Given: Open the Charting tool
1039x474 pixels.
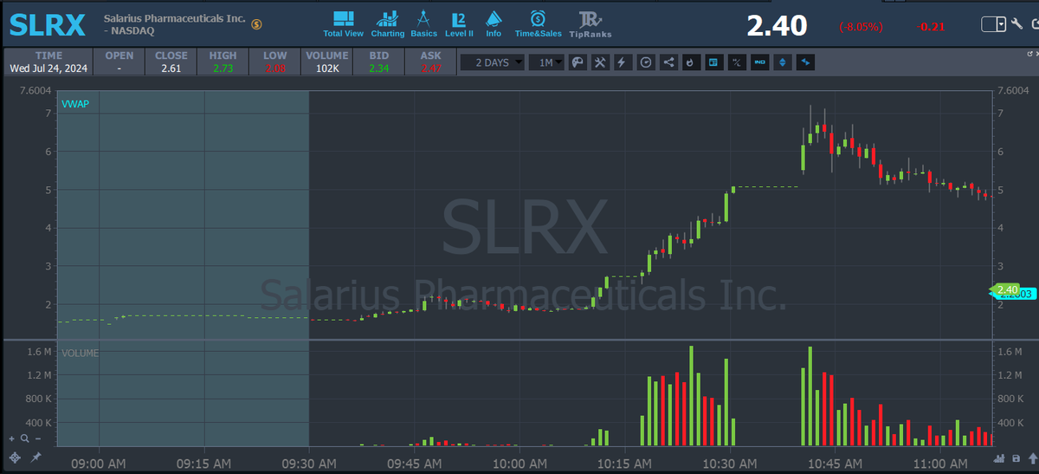Looking at the screenshot, I should coord(387,23).
